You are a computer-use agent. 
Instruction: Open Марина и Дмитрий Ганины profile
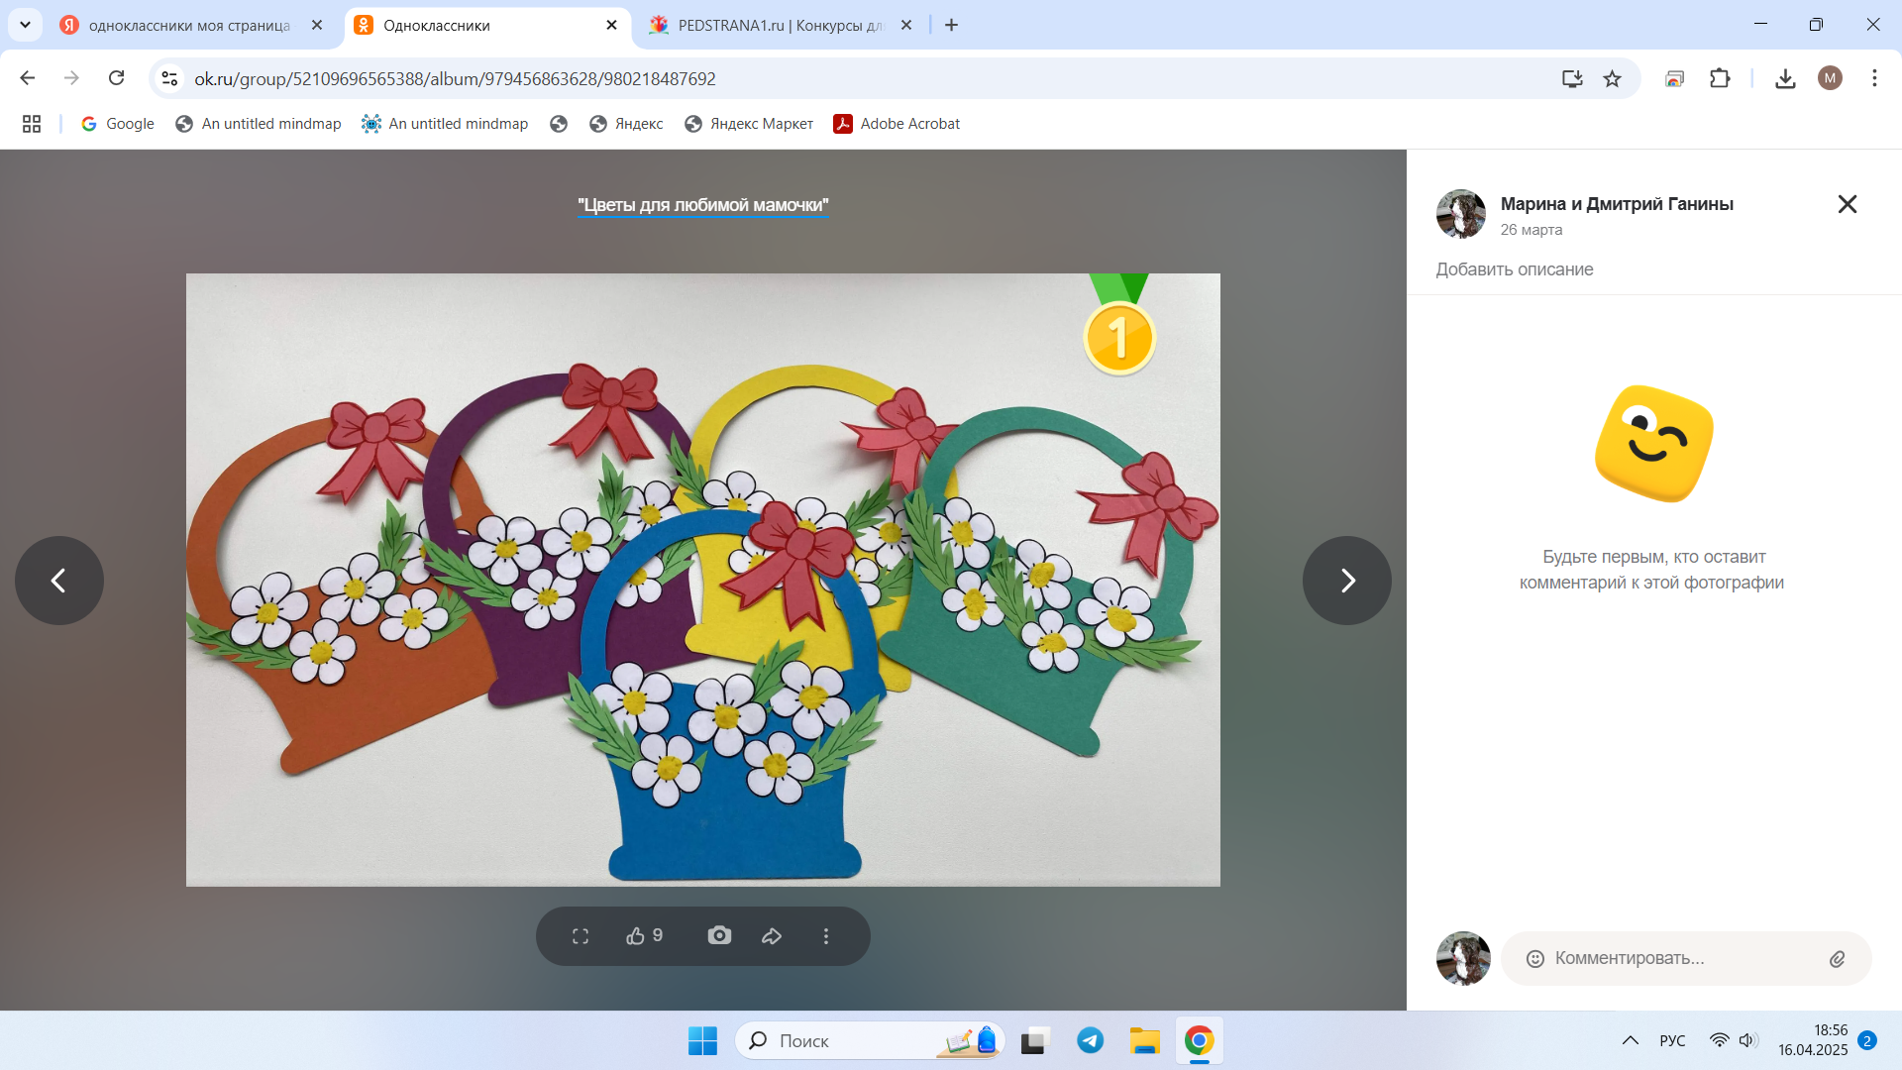[1617, 204]
